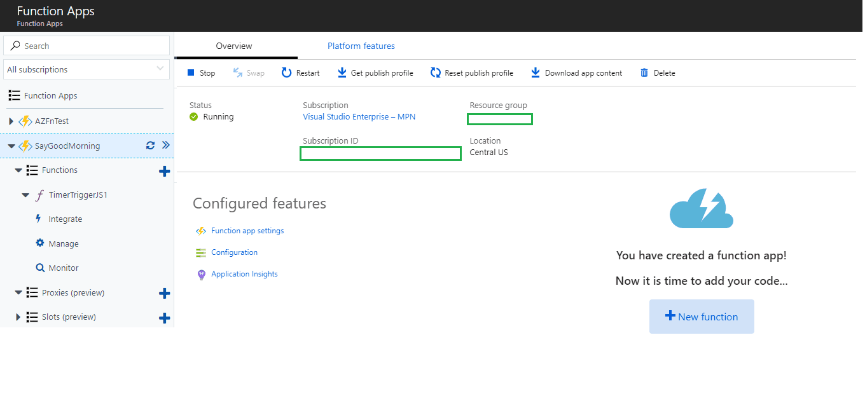Add a new slot with plus icon
The height and width of the screenshot is (396, 865).
pos(164,318)
